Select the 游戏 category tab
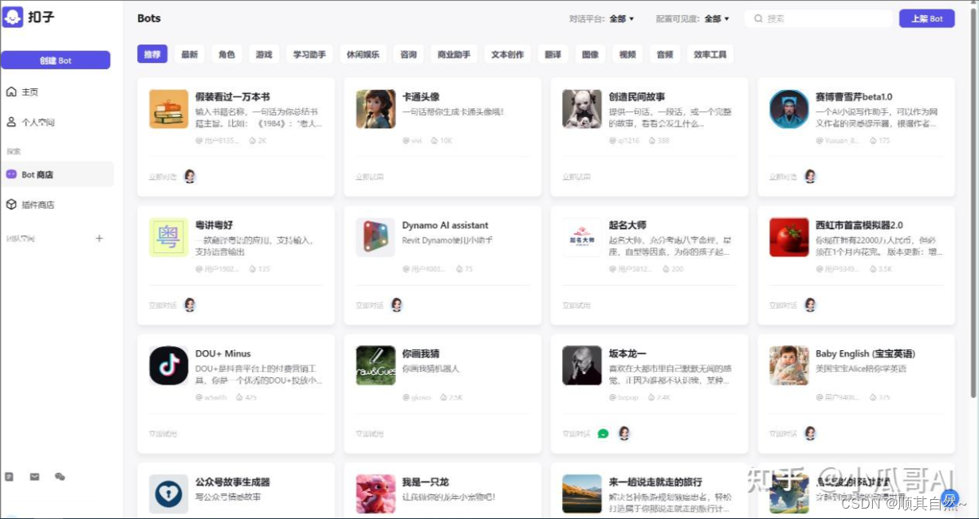Image resolution: width=979 pixels, height=519 pixels. [264, 54]
